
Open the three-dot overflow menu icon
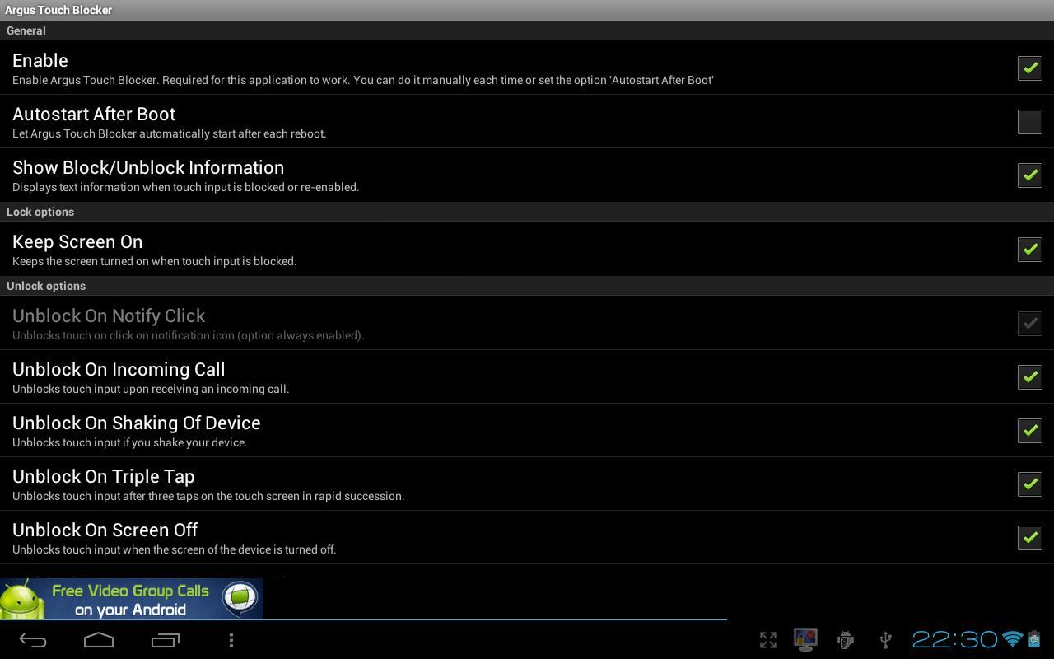tap(231, 640)
